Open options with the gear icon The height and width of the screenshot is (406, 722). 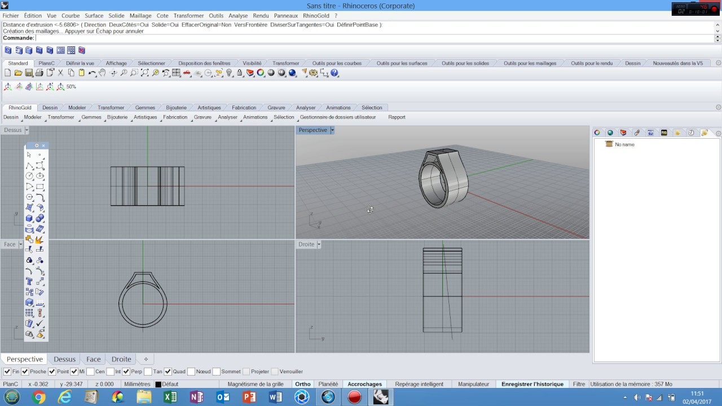coord(314,73)
